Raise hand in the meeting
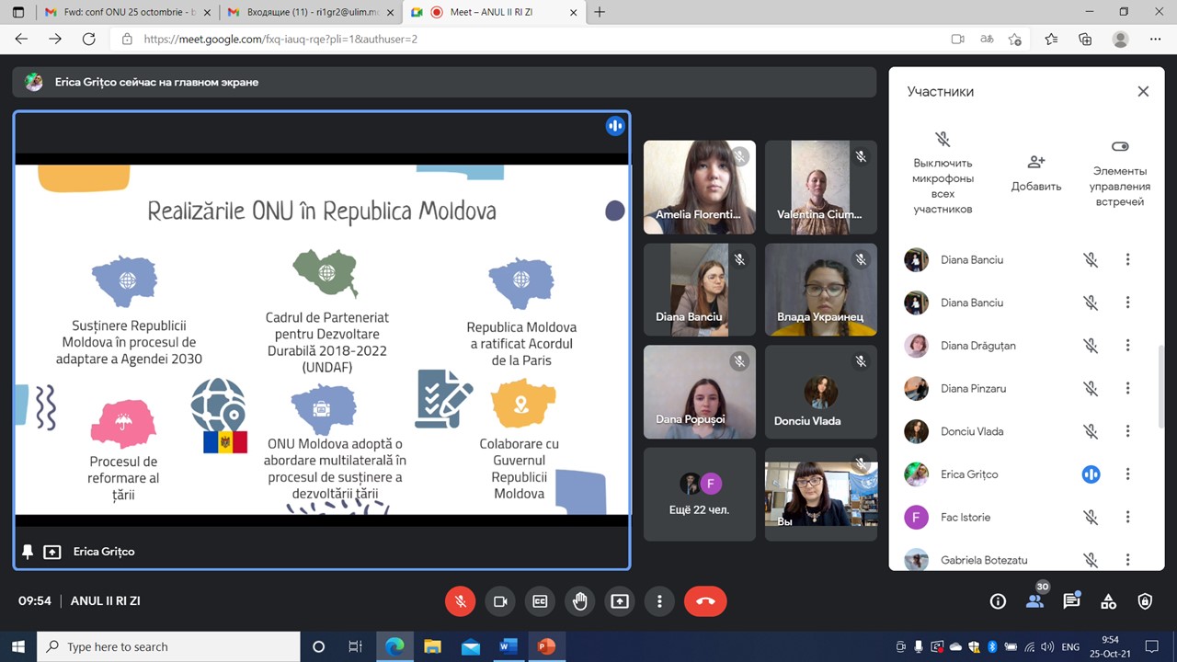This screenshot has height=662, width=1177. pyautogui.click(x=580, y=601)
